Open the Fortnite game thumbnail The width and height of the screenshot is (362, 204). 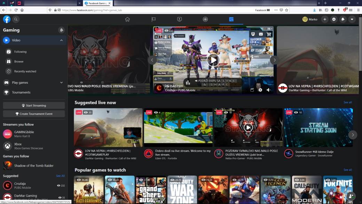(x=338, y=189)
